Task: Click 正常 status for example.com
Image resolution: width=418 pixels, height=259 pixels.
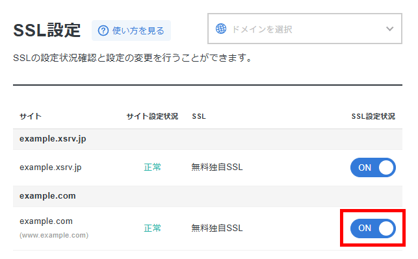Action: [153, 228]
